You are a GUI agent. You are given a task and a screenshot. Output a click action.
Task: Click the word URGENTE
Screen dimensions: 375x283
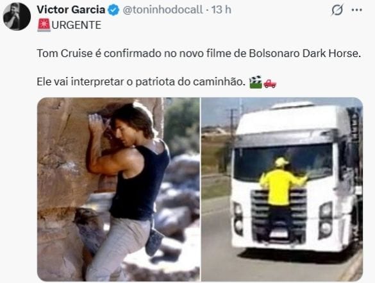(76, 25)
